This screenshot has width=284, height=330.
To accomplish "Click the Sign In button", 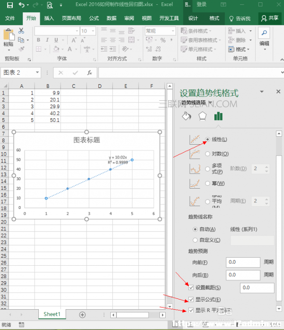I will coord(202,4).
